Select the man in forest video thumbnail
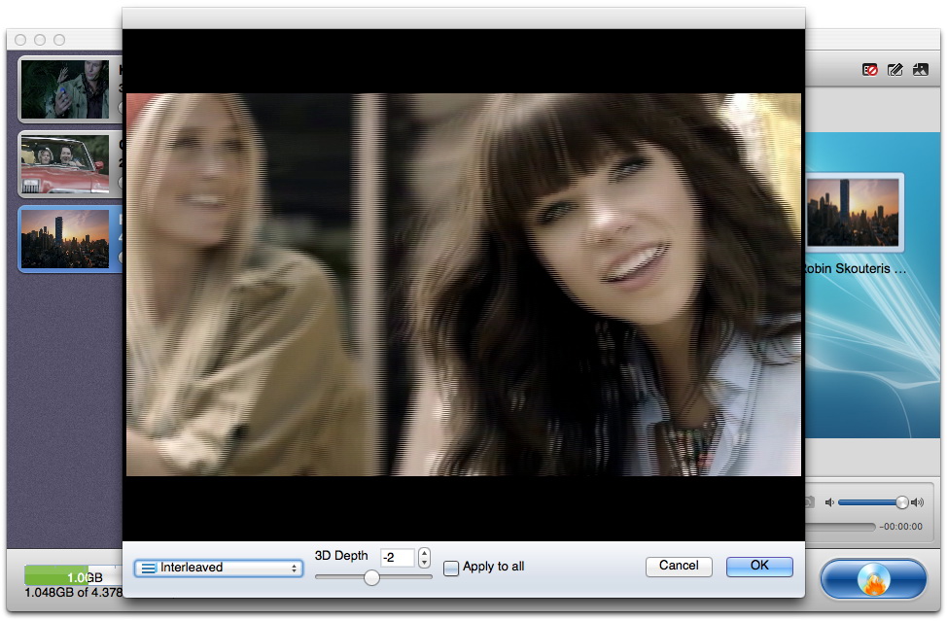Image resolution: width=947 pixels, height=621 pixels. [65, 88]
